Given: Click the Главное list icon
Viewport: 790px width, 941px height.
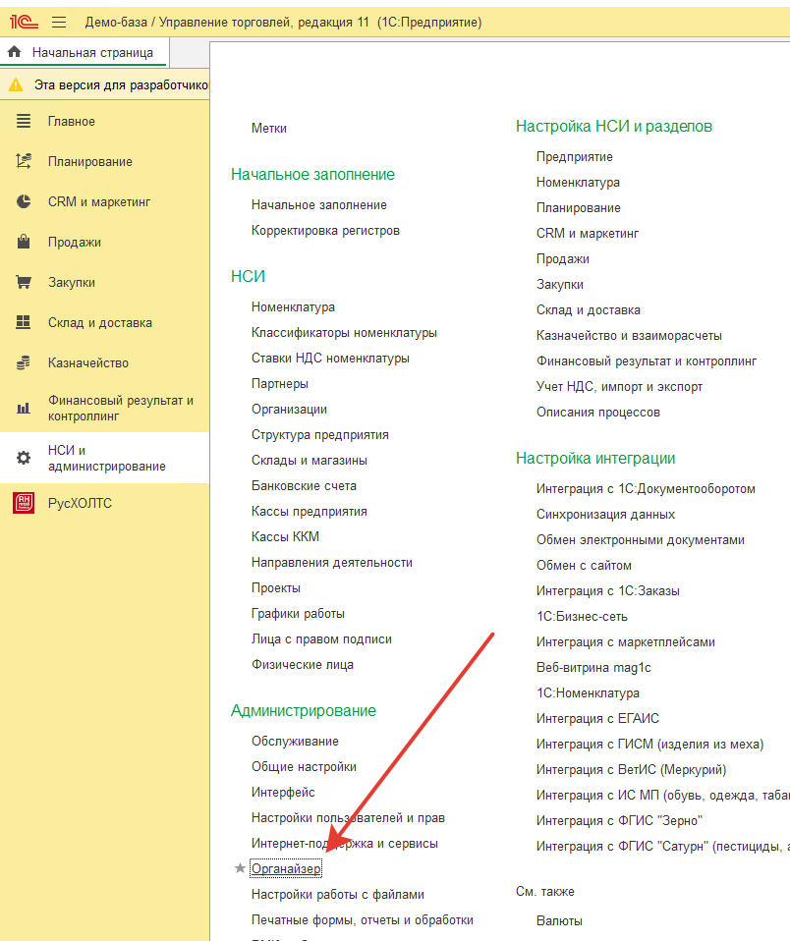Looking at the screenshot, I should coord(24,121).
